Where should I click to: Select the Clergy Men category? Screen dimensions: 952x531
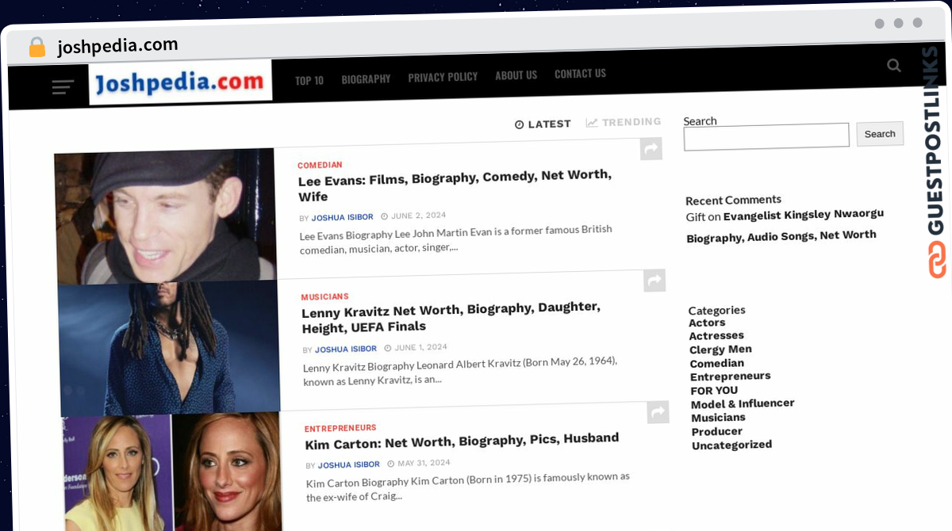point(720,350)
